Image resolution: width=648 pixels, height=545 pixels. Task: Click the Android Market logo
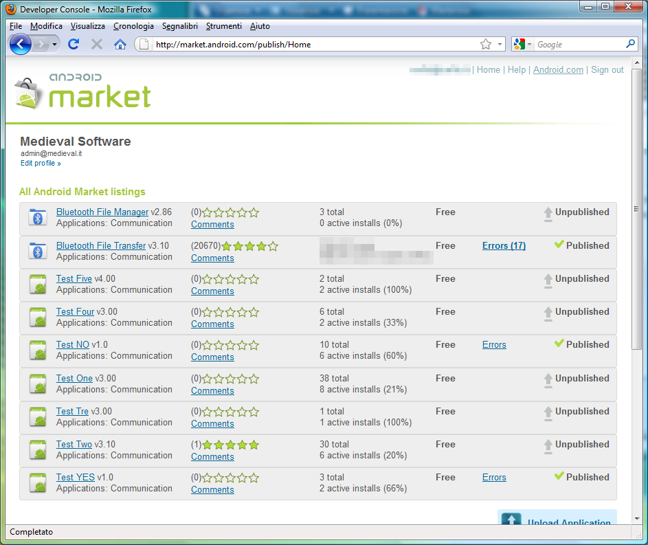(x=82, y=91)
